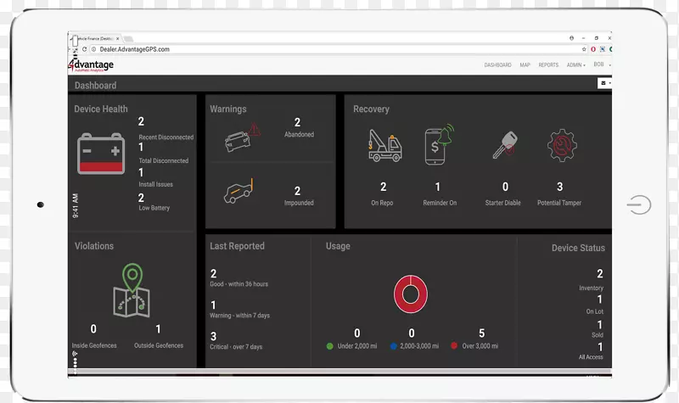The width and height of the screenshot is (679, 403).
Task: Expand the envelope dropdown button
Action: click(x=605, y=83)
